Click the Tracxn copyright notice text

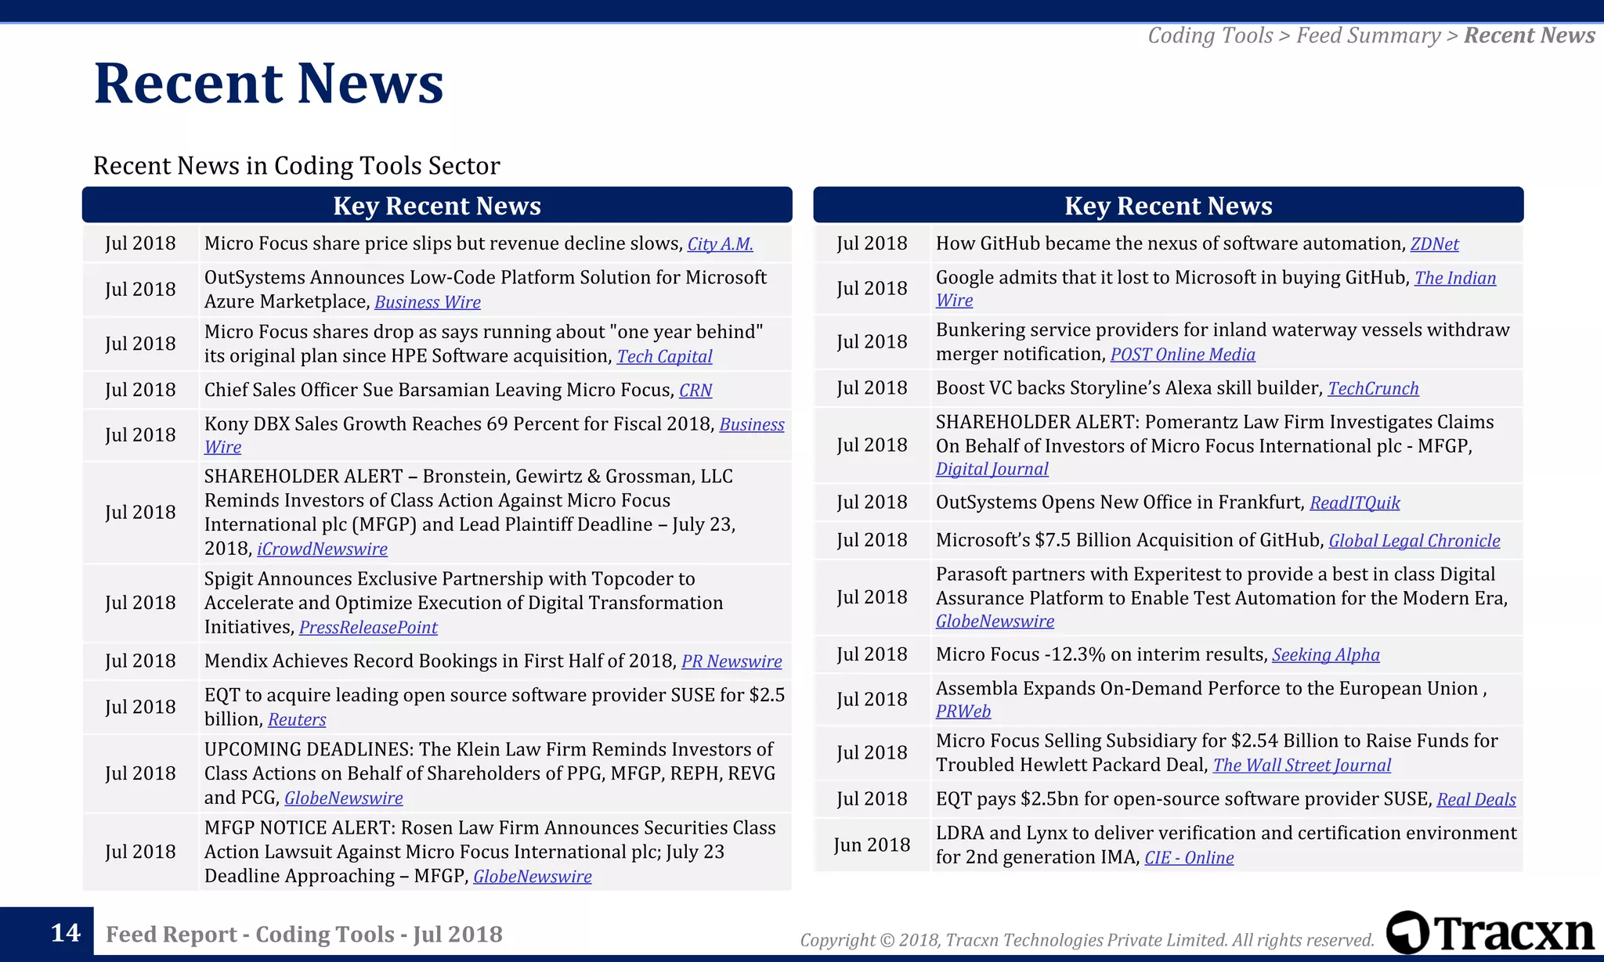pos(1087,940)
